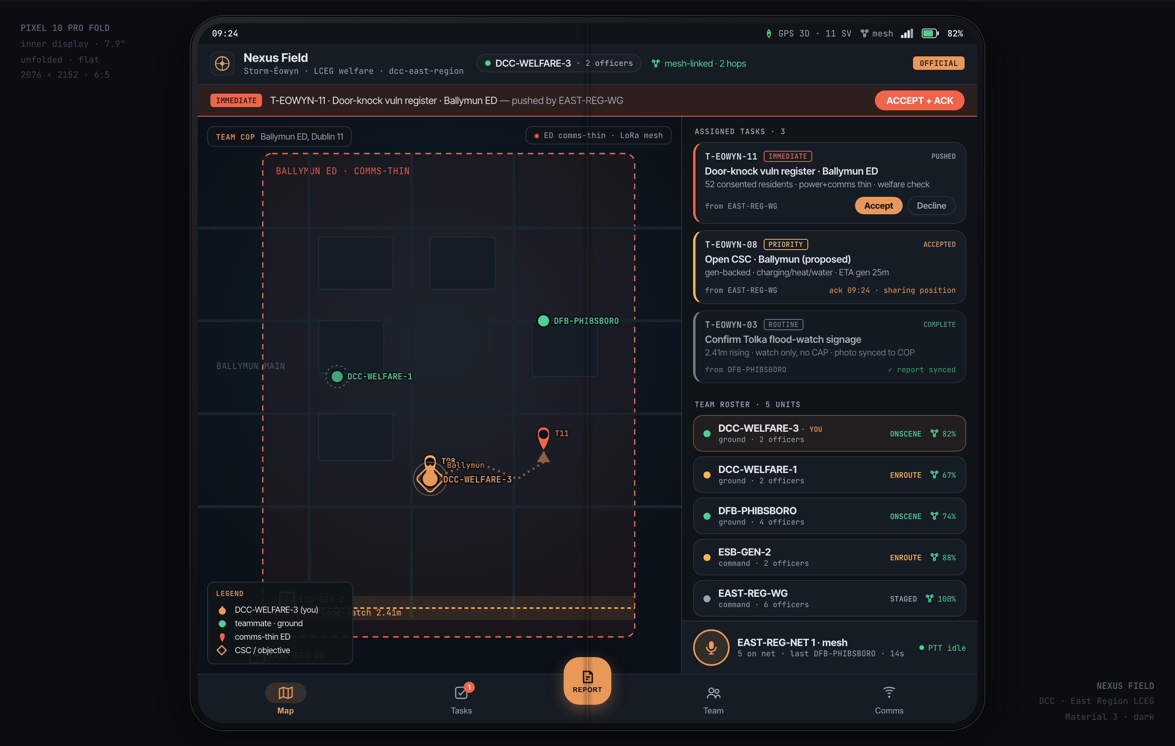Switch to the Map tab
The image size is (1175, 746).
coord(285,699)
